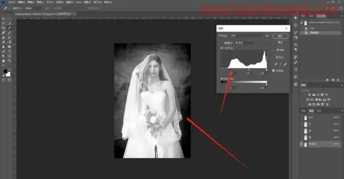Image resolution: width=344 pixels, height=179 pixels.
Task: Click the foreground black color swatch
Action: tap(5, 71)
